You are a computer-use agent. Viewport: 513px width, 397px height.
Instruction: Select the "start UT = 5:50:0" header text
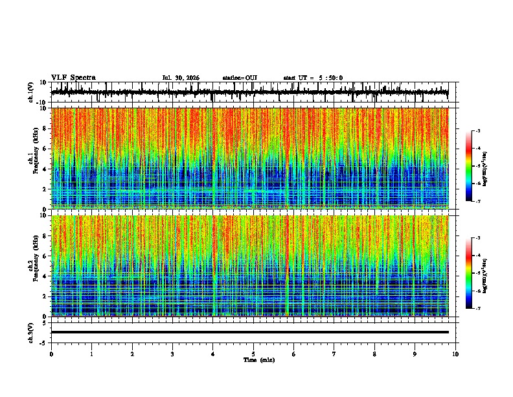pos(313,78)
